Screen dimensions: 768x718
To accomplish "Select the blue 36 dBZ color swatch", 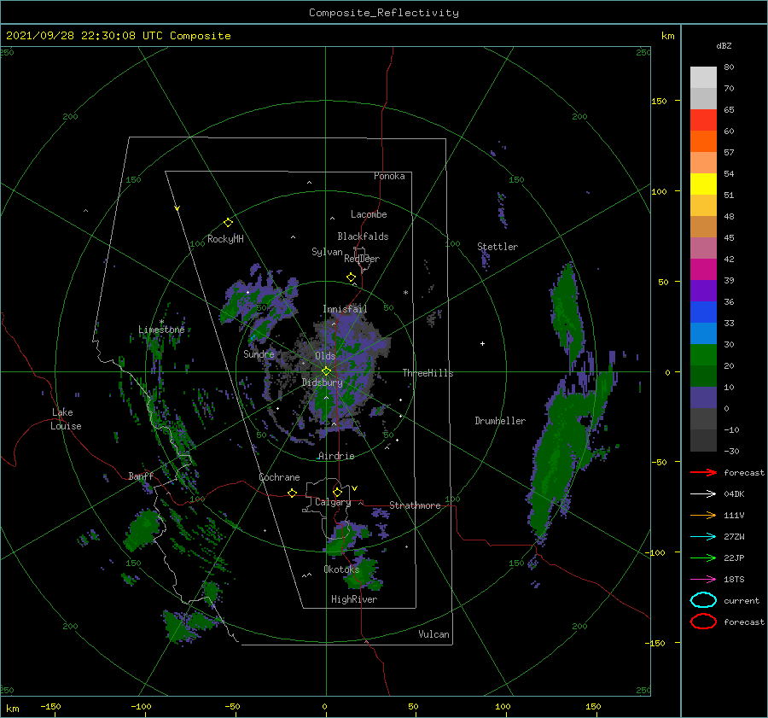I will (x=703, y=312).
